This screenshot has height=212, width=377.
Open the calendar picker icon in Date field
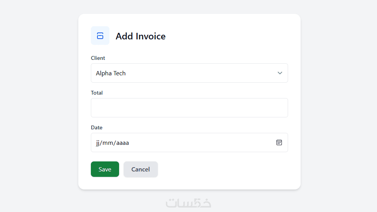(279, 142)
